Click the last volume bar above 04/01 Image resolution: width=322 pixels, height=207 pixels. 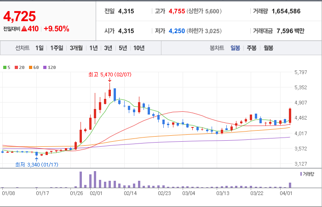pyautogui.click(x=290, y=185)
